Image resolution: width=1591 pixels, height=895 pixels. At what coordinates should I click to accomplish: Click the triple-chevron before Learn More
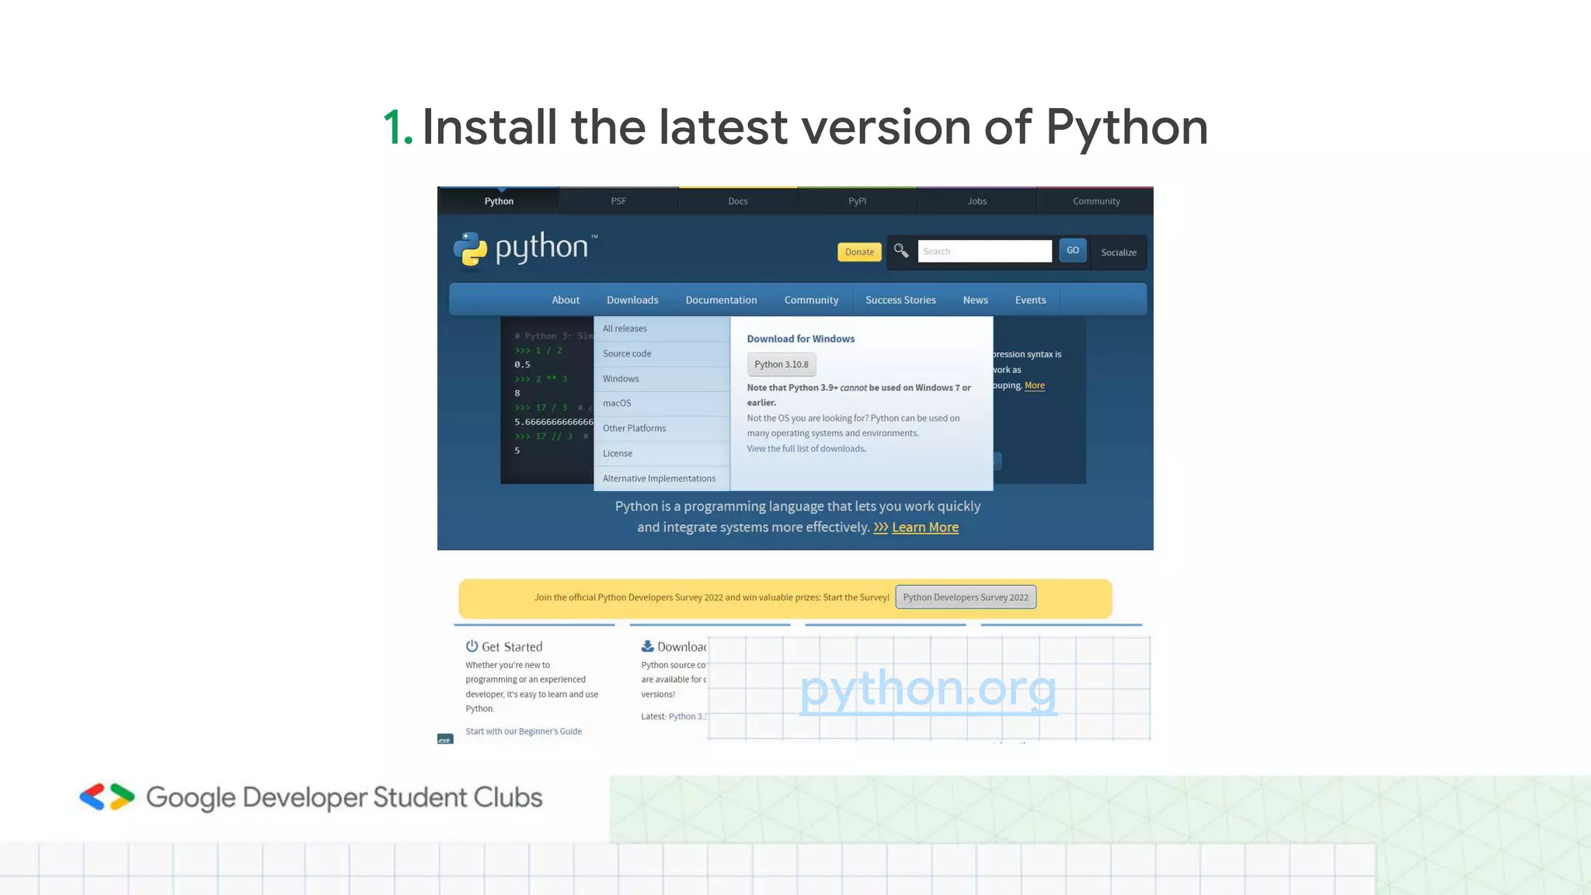tap(880, 528)
